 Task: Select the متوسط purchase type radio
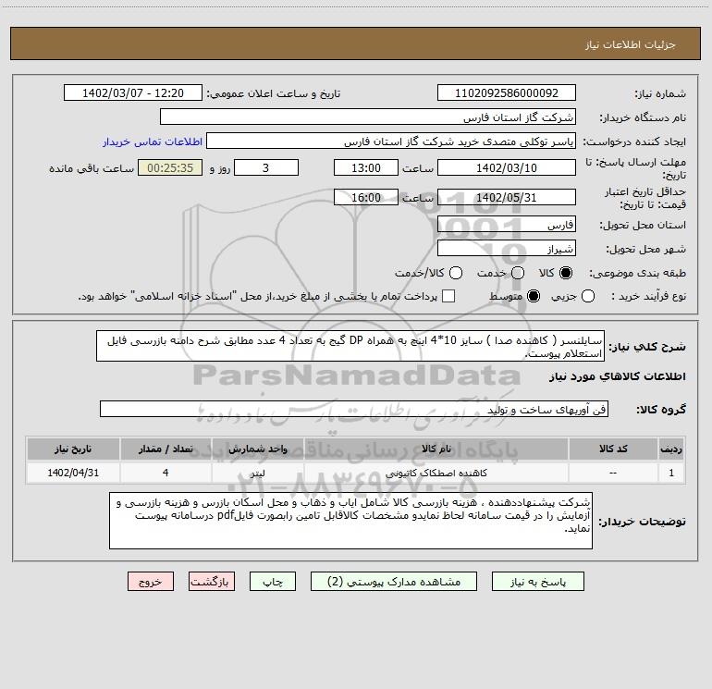tap(534, 296)
